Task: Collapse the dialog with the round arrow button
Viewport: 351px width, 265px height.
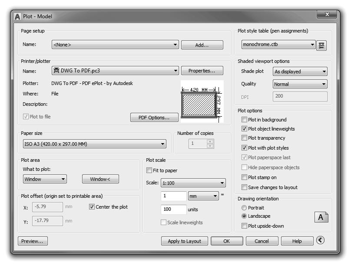Action: pos(320,240)
